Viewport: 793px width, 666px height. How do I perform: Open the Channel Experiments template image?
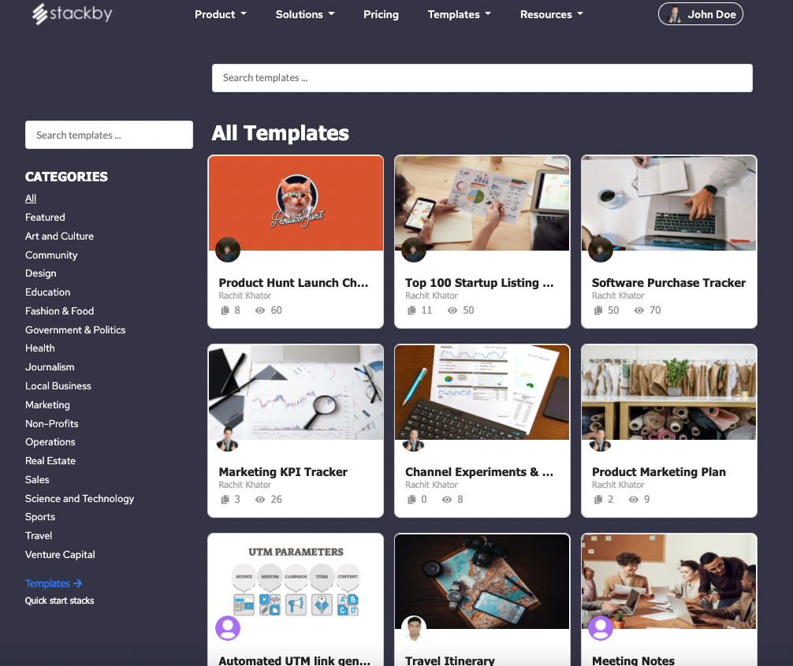[482, 393]
